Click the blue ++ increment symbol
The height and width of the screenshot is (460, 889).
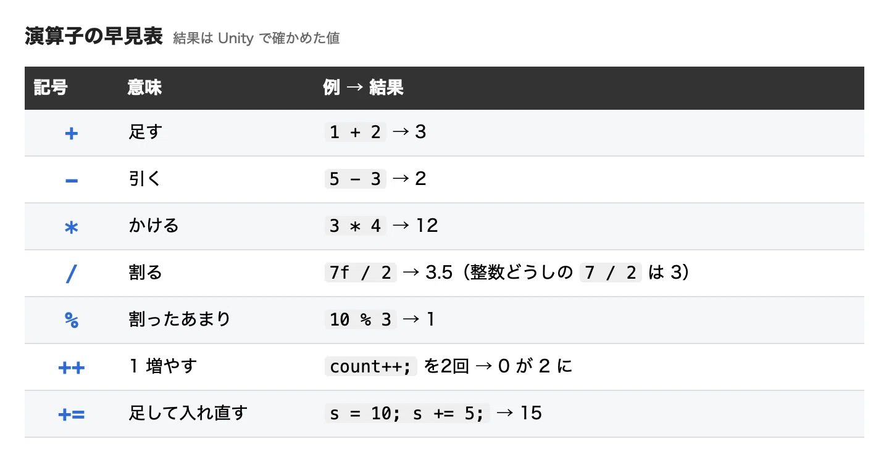pos(71,368)
